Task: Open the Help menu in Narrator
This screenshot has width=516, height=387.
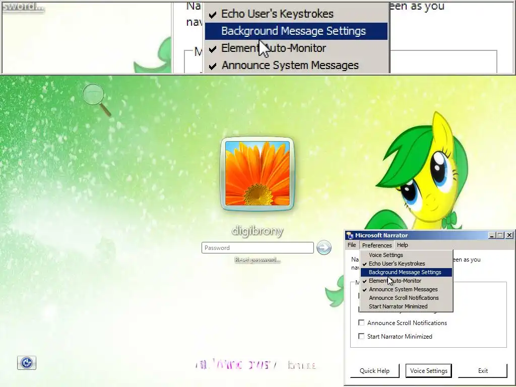Action: (x=402, y=245)
